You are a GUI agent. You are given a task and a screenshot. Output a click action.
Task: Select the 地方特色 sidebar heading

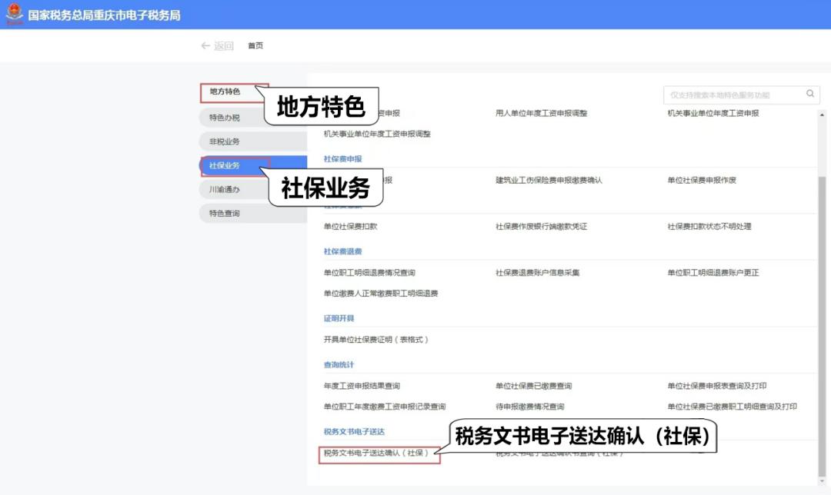(225, 91)
